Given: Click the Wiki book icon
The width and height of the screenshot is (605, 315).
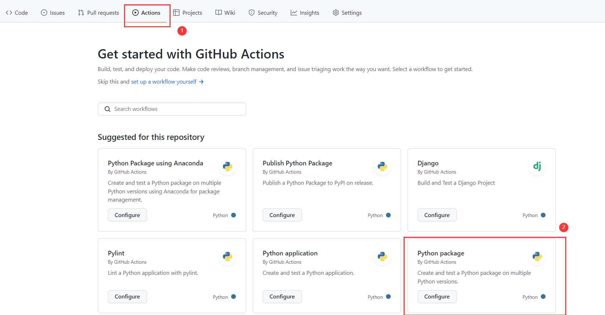Looking at the screenshot, I should click(x=219, y=13).
